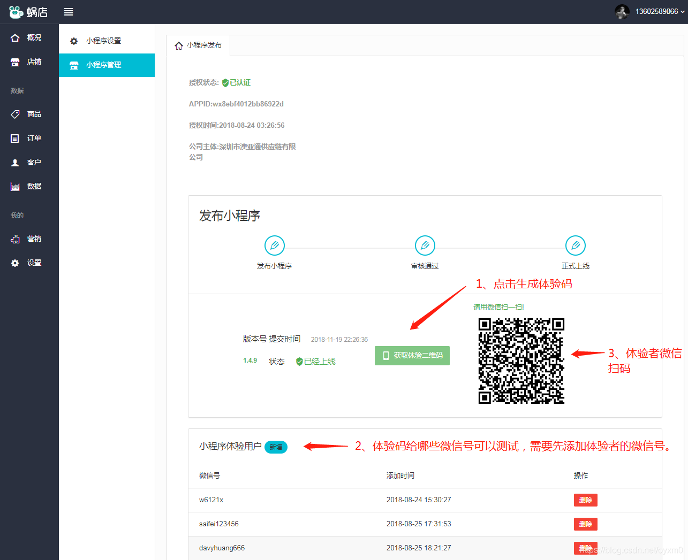This screenshot has width=688, height=560.
Task: Click the timestamp 2018-08-24 15:30:27
Action: tap(419, 500)
